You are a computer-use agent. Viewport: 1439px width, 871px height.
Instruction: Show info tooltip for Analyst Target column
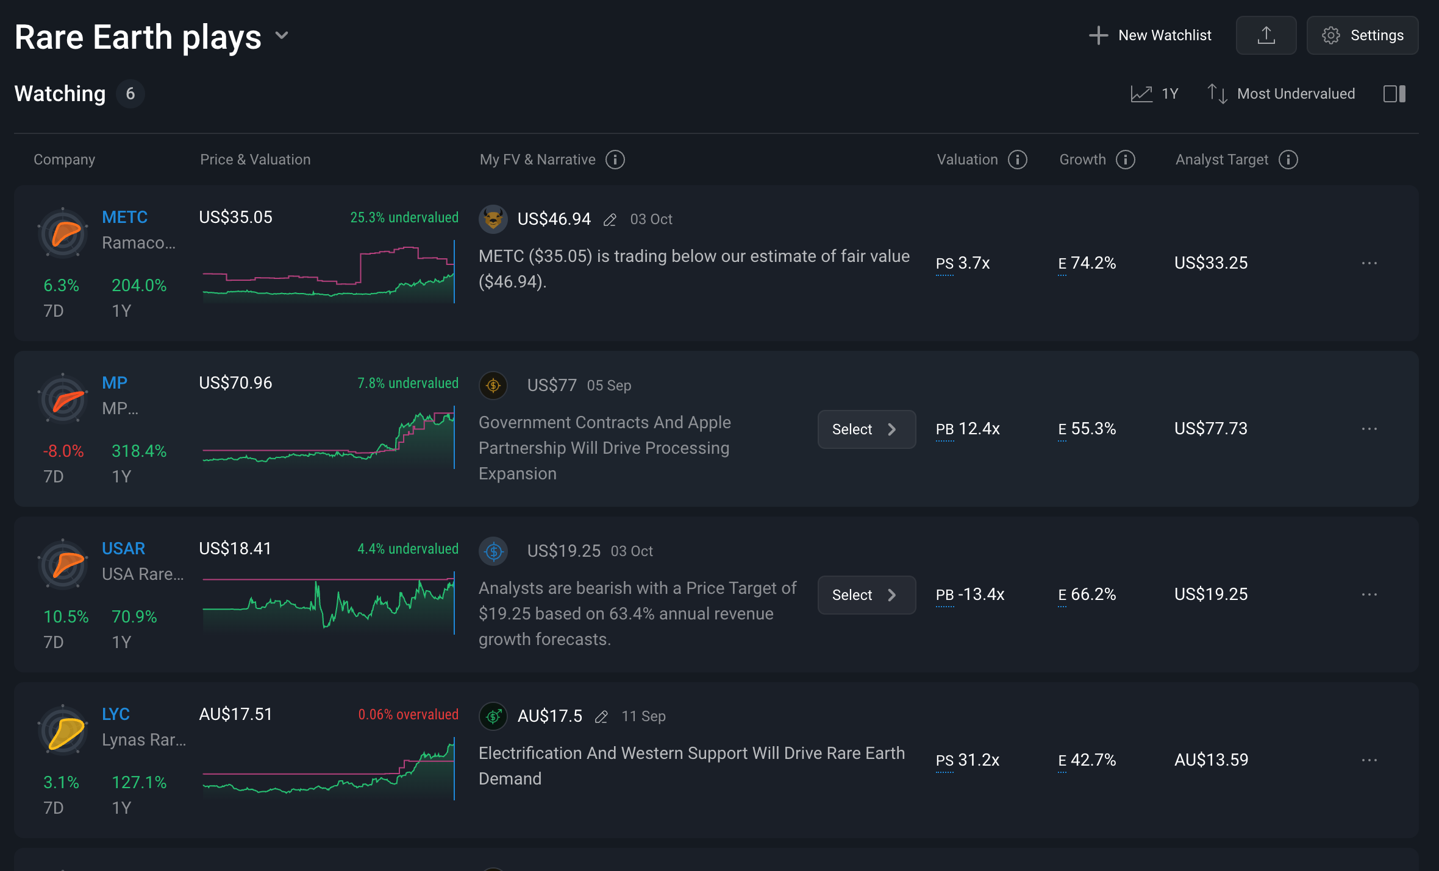[x=1288, y=160]
